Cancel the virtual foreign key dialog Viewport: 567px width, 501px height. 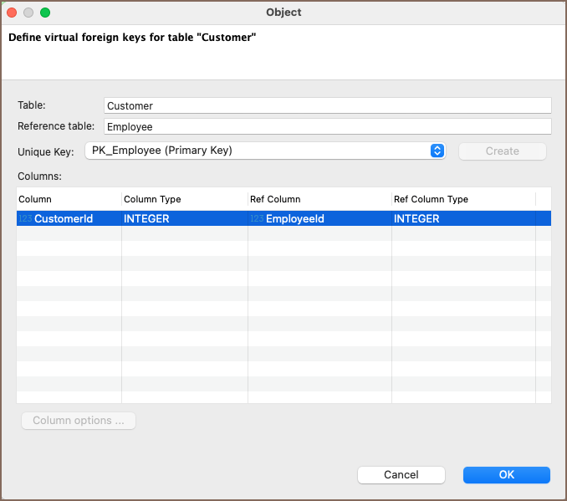(x=401, y=474)
